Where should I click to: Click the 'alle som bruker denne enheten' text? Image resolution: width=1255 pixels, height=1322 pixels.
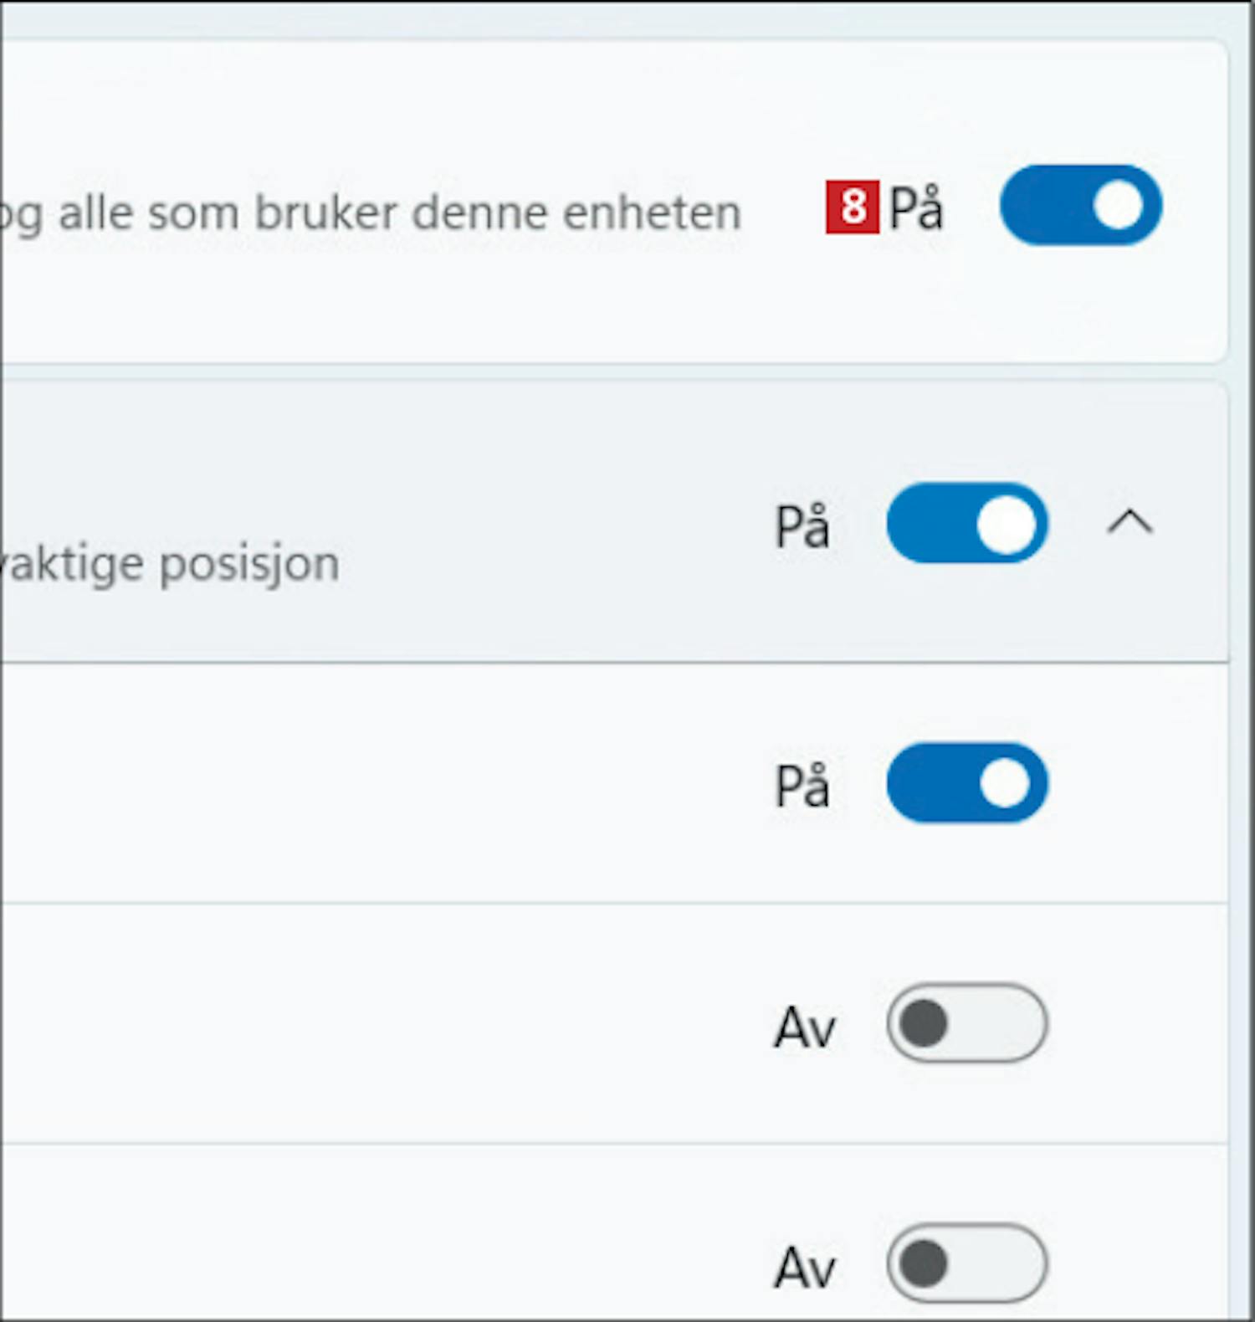(x=400, y=213)
